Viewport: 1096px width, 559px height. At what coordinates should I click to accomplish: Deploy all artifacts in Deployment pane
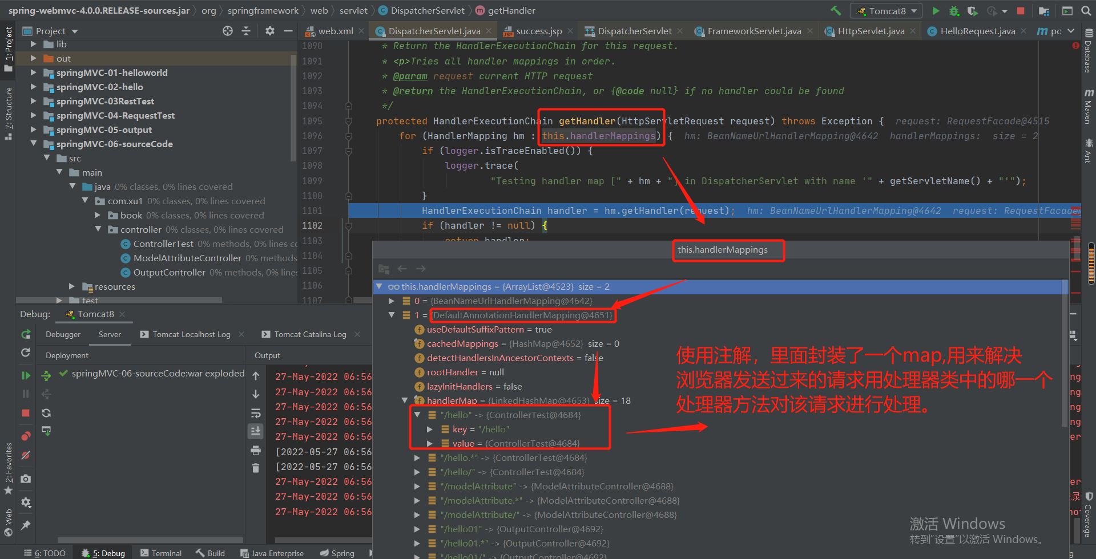click(46, 375)
